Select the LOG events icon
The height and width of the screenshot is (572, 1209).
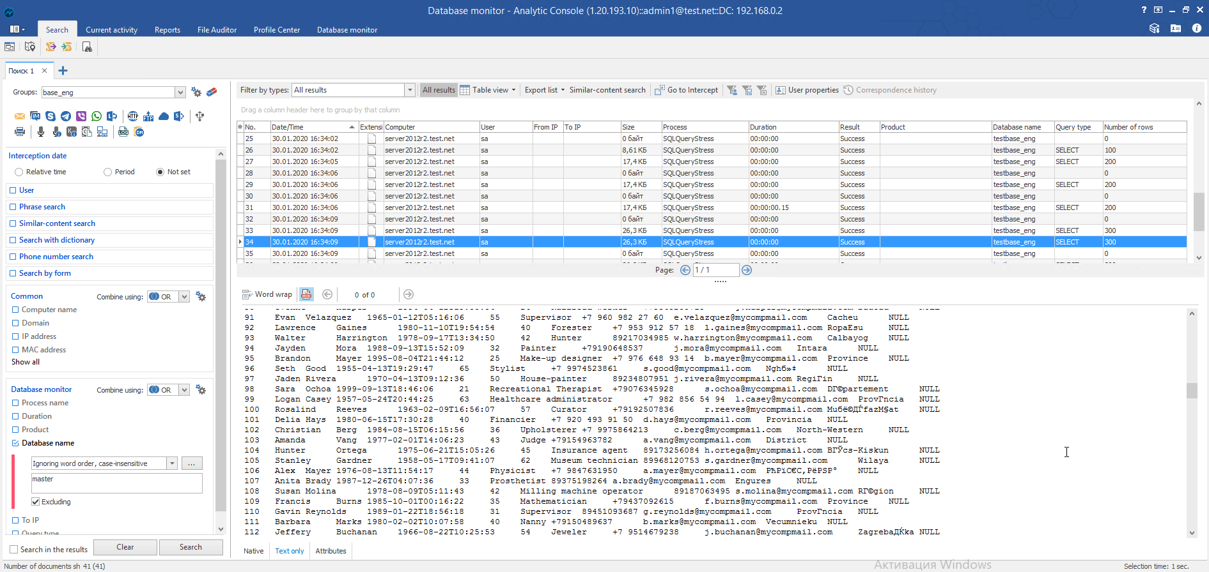[123, 132]
